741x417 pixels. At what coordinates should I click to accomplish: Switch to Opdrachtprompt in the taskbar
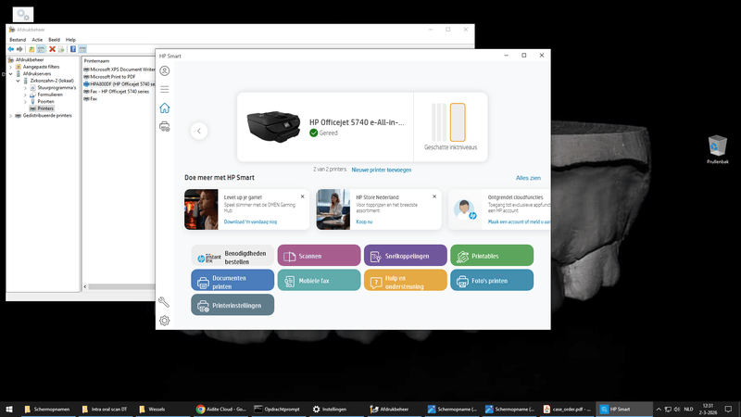(278, 410)
